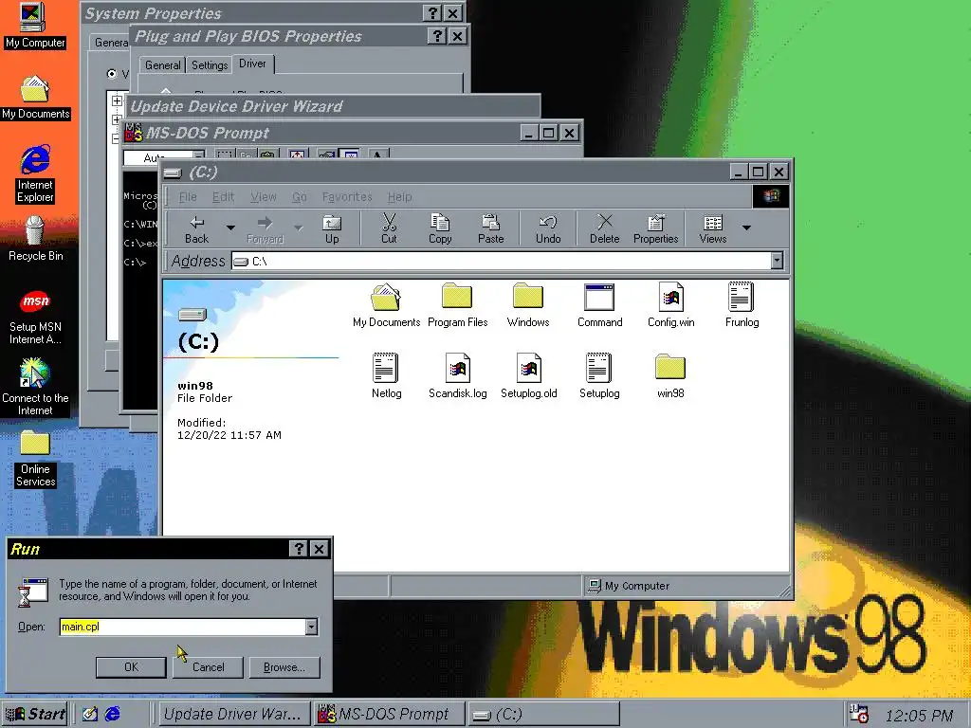Click the MS-DOS Prompt title bar icon
971x728 pixels.
134,133
